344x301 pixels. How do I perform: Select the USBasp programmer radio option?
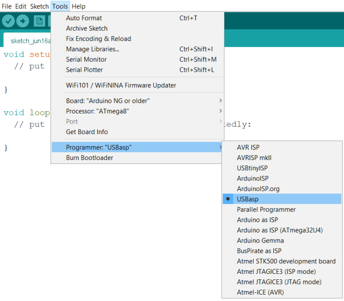pyautogui.click(x=247, y=199)
